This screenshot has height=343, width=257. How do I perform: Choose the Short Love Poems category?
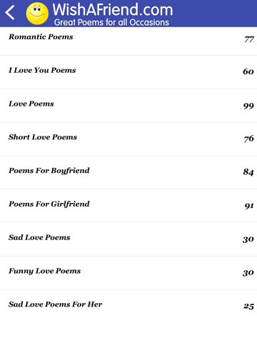(x=128, y=139)
